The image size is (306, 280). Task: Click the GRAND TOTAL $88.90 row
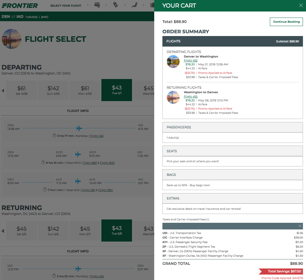click(x=233, y=264)
